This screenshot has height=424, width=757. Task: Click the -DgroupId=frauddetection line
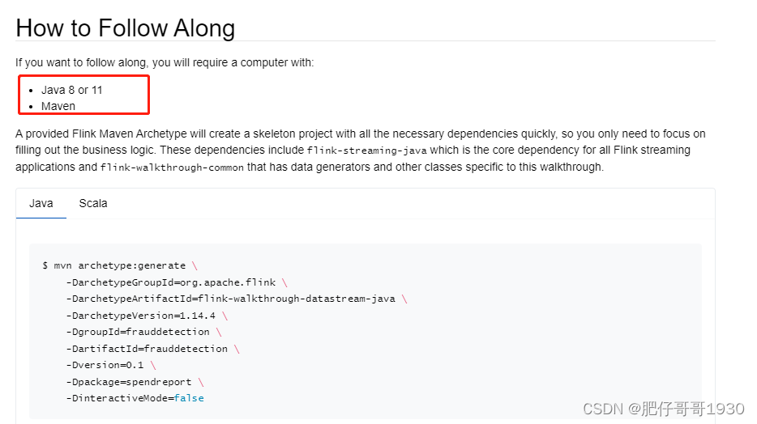tap(138, 332)
